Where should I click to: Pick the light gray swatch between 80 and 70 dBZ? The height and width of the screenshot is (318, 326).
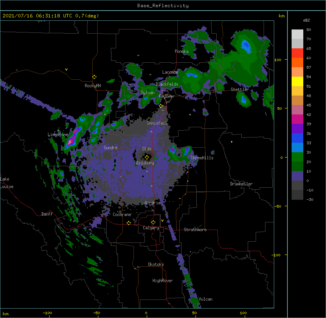tap(297, 34)
